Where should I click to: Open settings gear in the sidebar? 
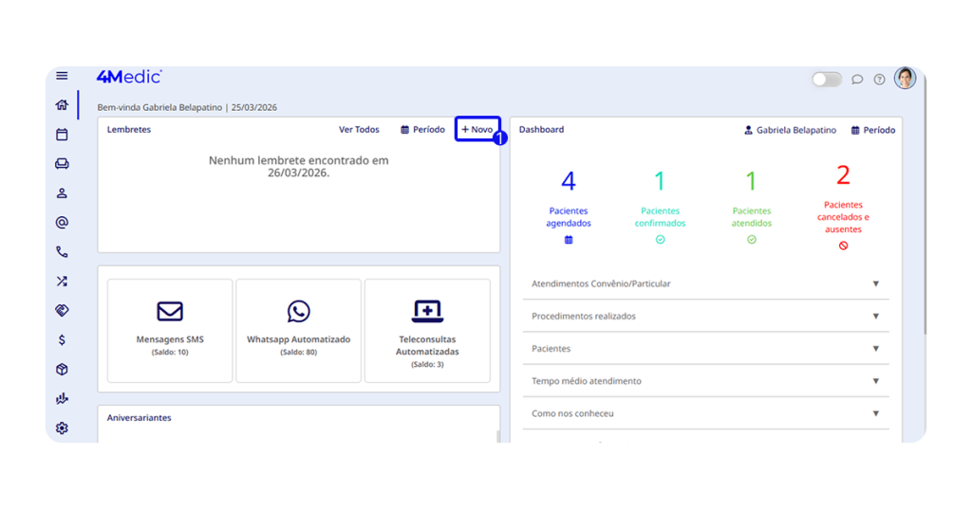62,428
